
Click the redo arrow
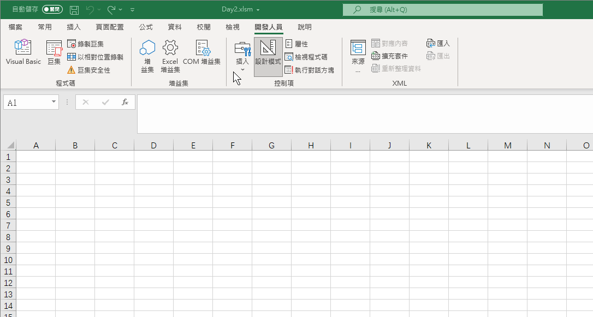click(111, 9)
